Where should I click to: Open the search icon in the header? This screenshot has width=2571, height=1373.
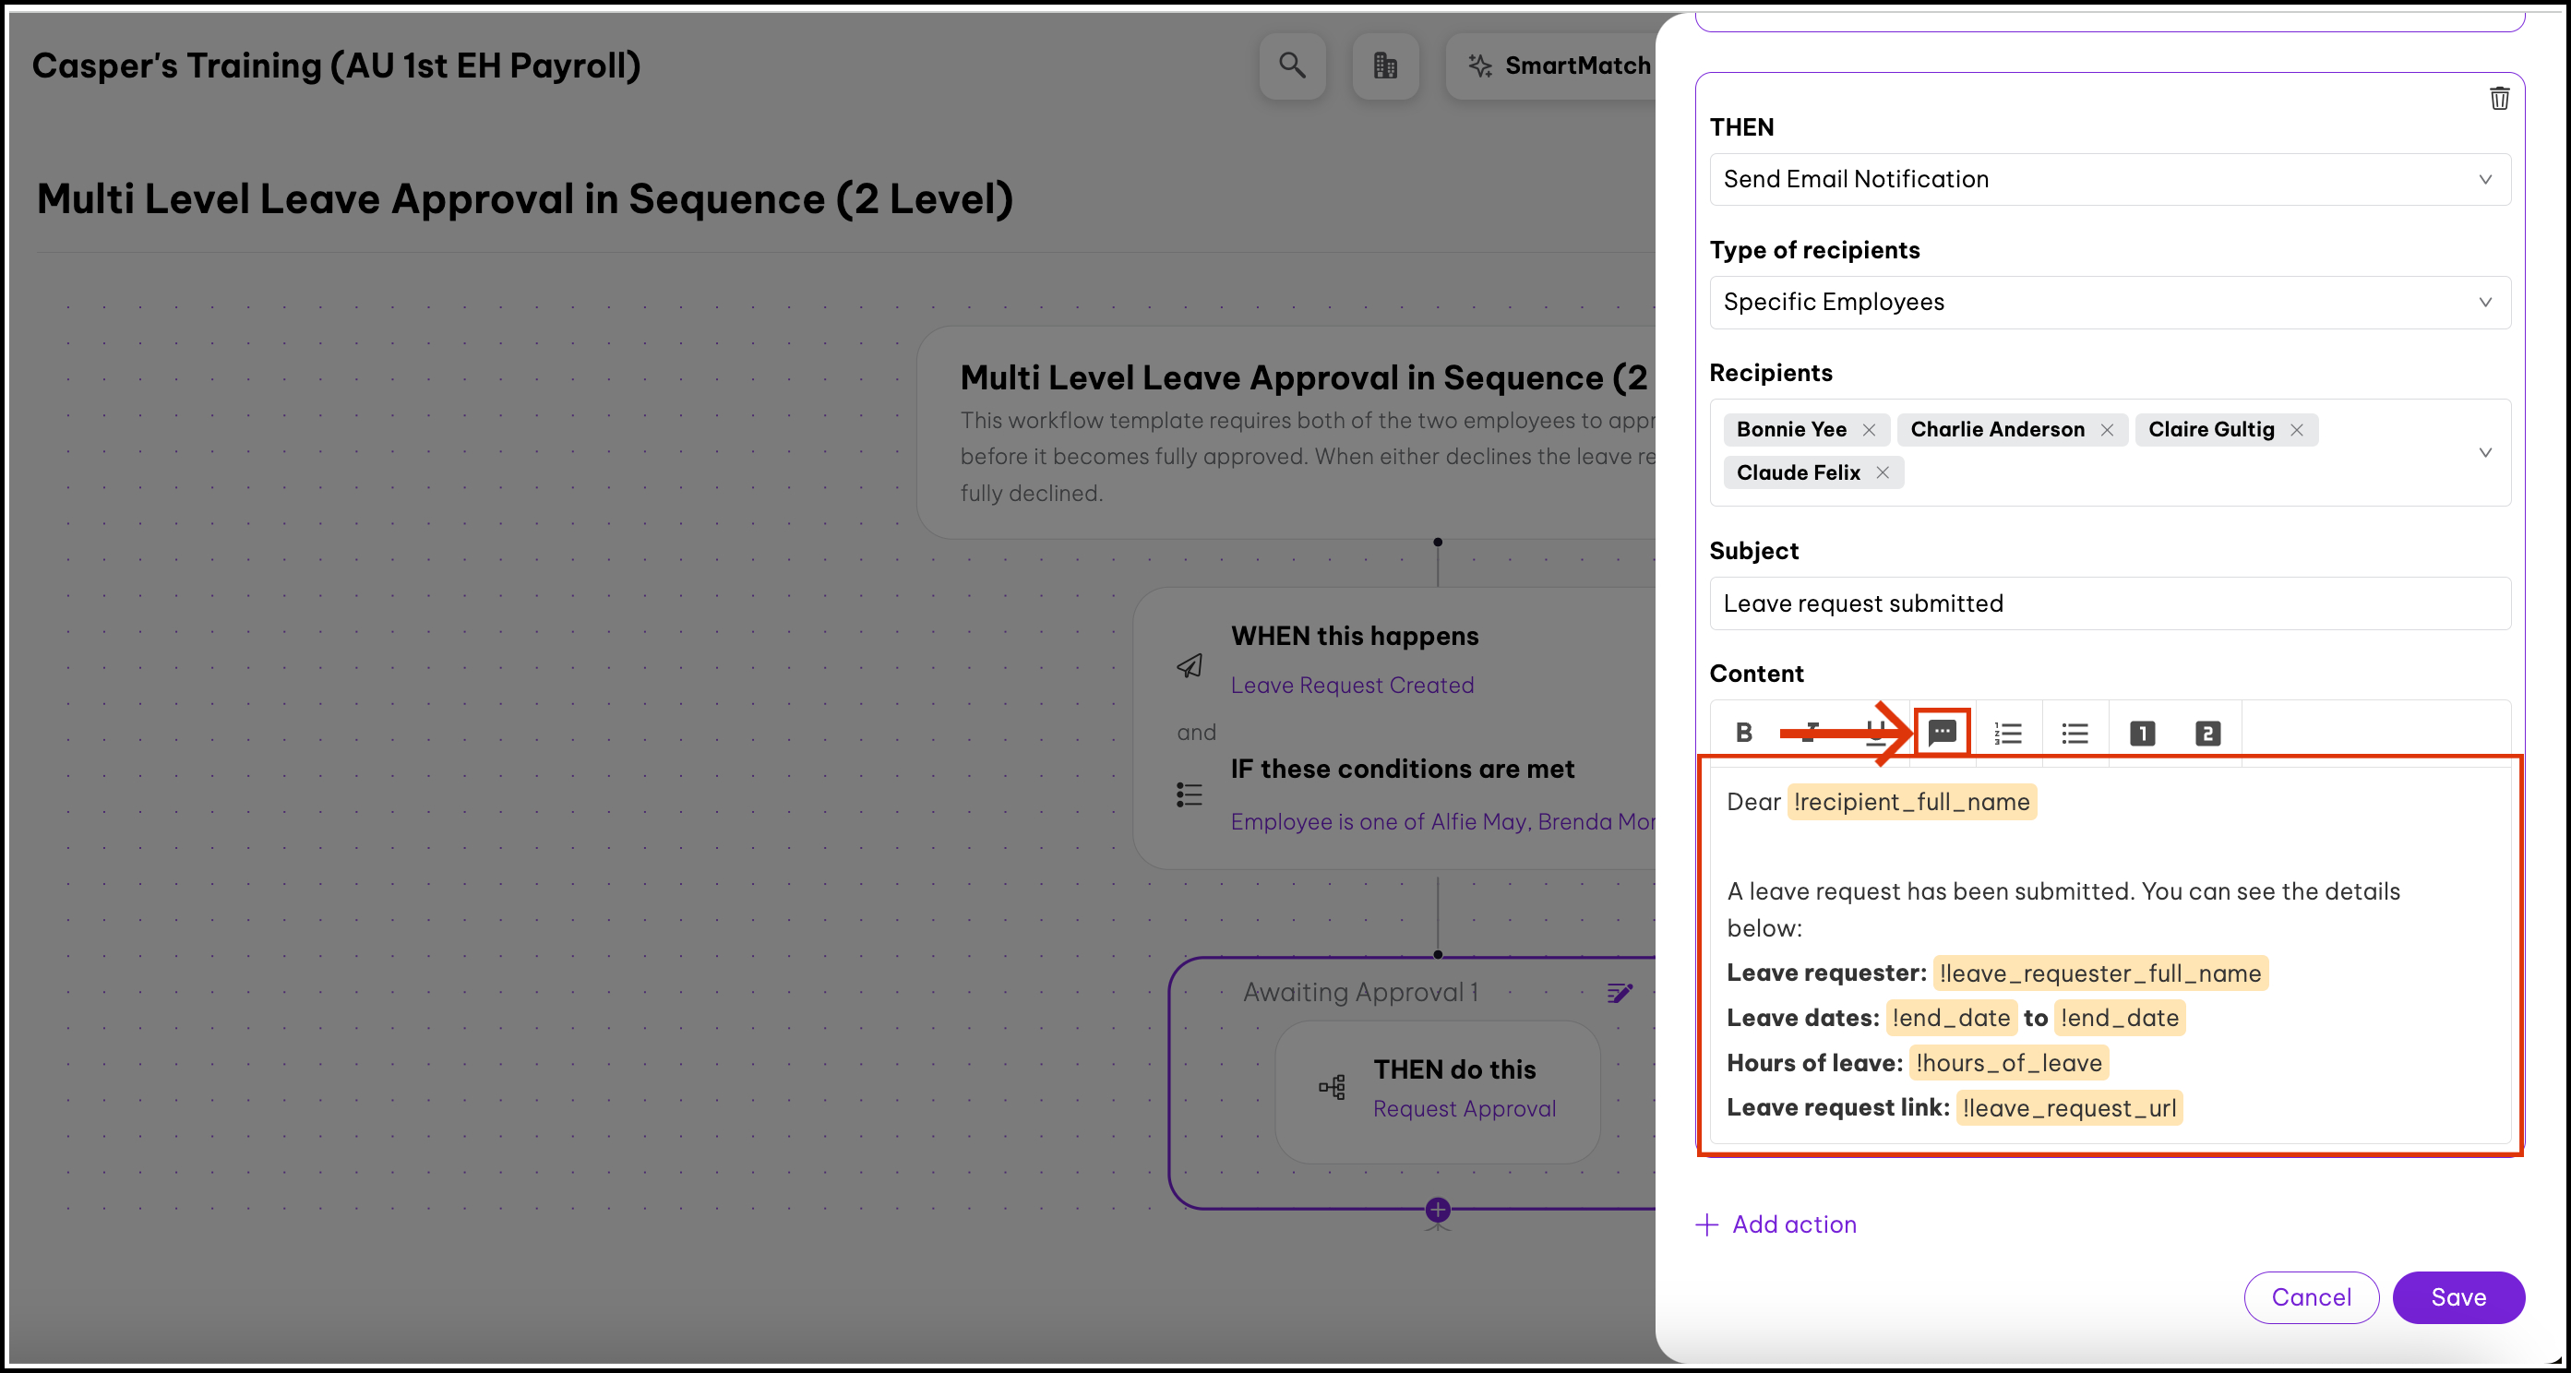coord(1293,66)
